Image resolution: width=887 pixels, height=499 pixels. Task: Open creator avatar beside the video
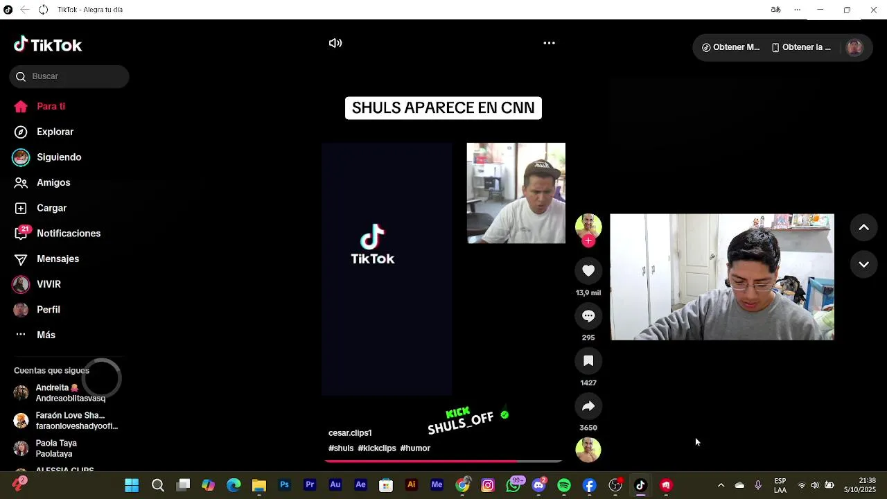[588, 227]
